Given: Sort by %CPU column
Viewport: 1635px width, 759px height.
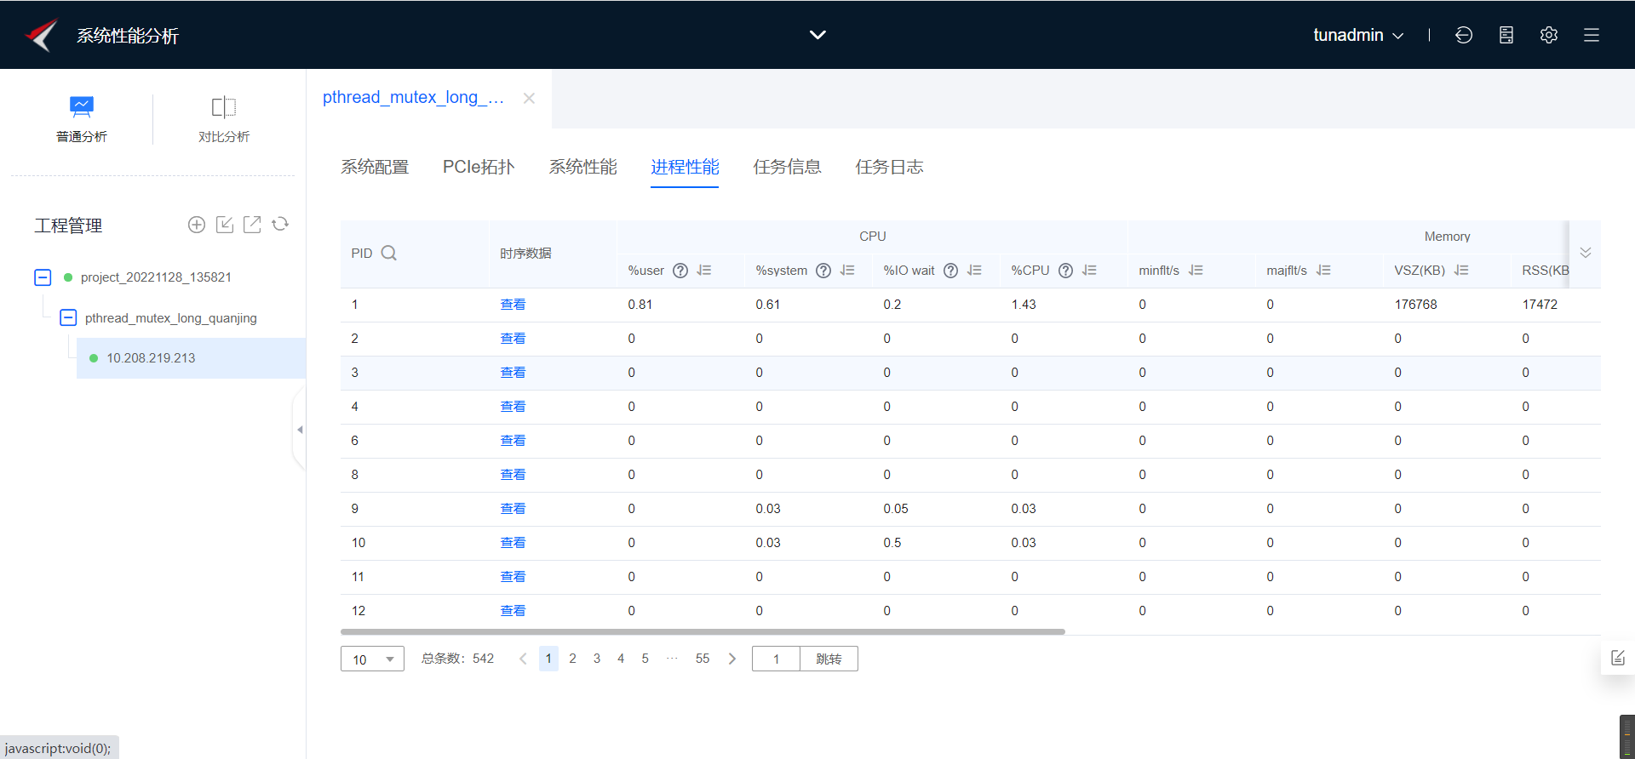Looking at the screenshot, I should pyautogui.click(x=1089, y=271).
